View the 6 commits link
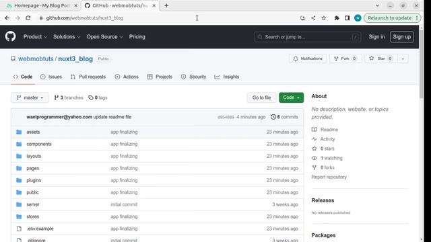Screen dimensions: 431x242 (x=284, y=117)
